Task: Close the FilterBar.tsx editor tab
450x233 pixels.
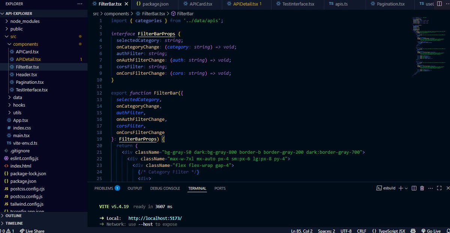Action: pyautogui.click(x=126, y=4)
